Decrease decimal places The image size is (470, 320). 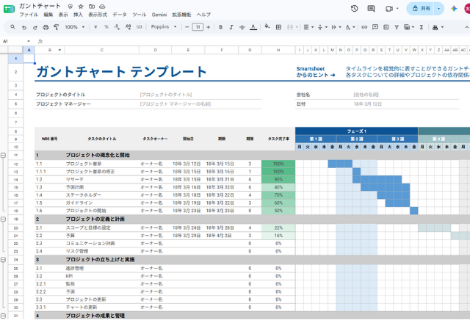point(117,27)
